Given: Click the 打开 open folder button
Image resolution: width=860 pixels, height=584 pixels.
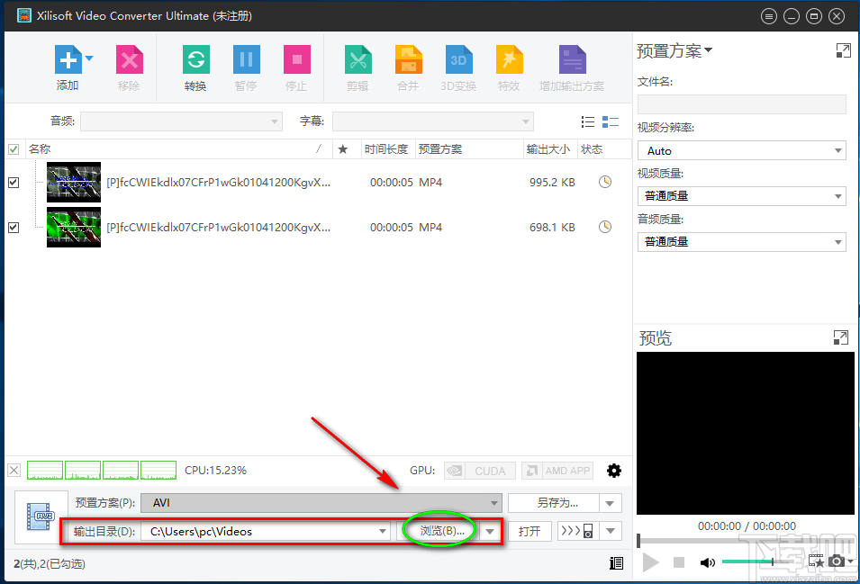Looking at the screenshot, I should coord(530,532).
